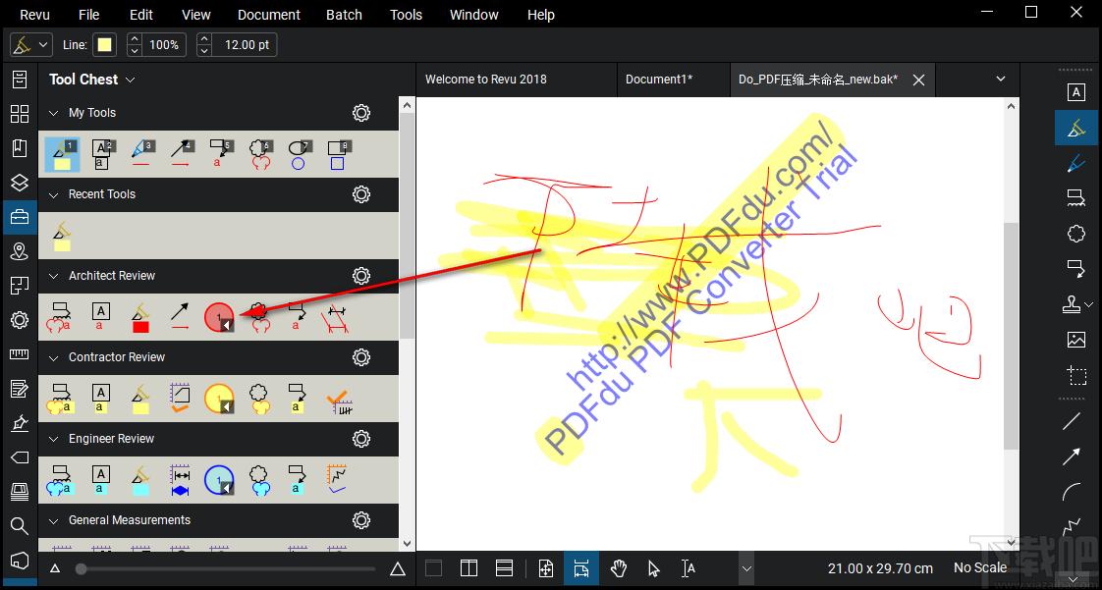Click the line width 12.00 pt field
The height and width of the screenshot is (590, 1102).
point(247,45)
